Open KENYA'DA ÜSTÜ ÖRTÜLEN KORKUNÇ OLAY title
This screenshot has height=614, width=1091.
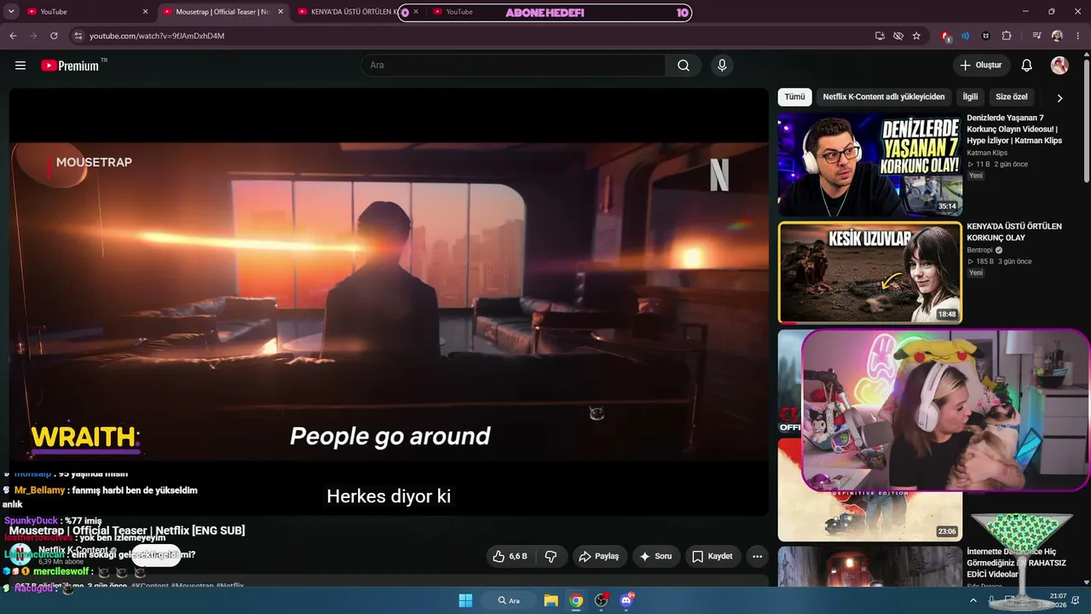1014,232
